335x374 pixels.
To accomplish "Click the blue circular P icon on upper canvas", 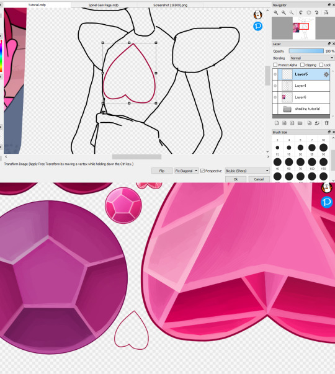I will 257,26.
